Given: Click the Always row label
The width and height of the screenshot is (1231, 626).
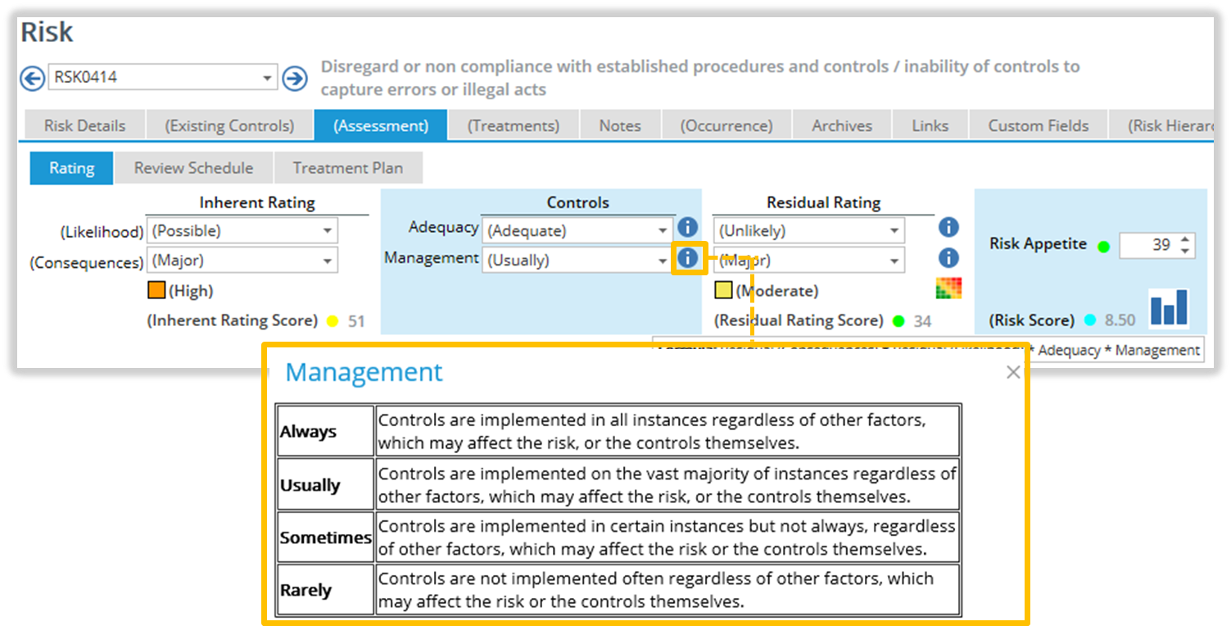Looking at the screenshot, I should coord(308,432).
